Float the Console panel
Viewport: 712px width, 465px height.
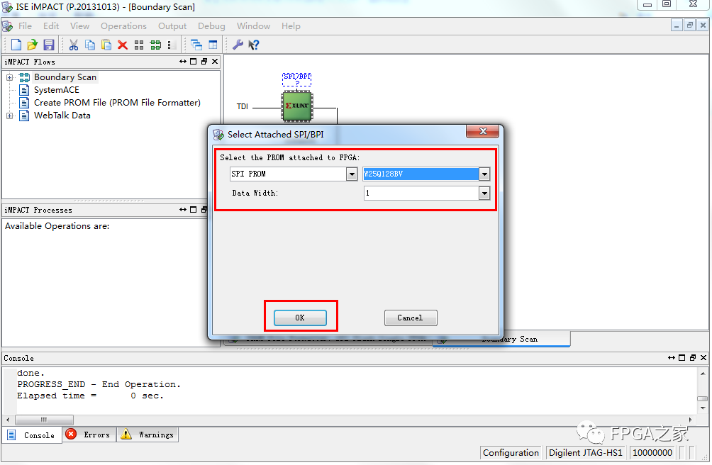(x=693, y=357)
